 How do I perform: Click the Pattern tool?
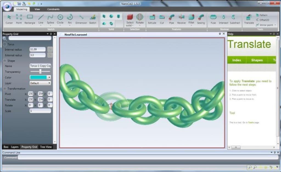click(x=262, y=15)
